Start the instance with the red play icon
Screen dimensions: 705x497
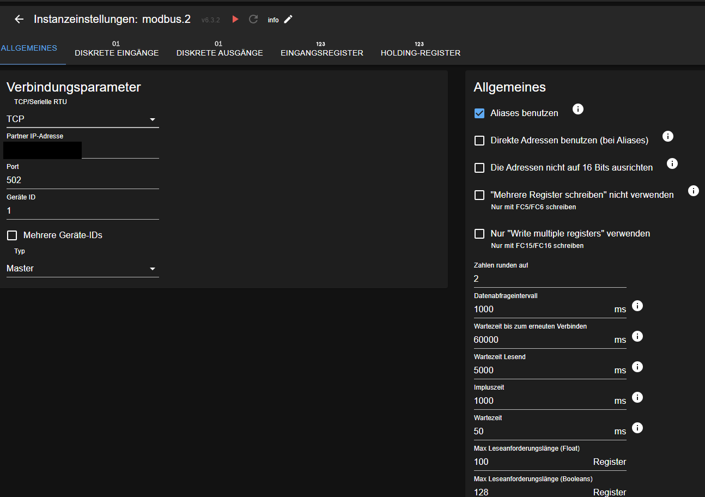(x=235, y=20)
